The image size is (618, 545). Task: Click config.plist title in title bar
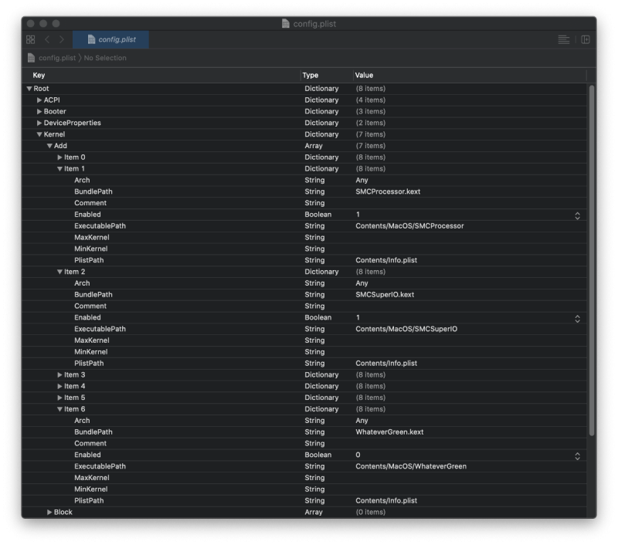pos(314,24)
